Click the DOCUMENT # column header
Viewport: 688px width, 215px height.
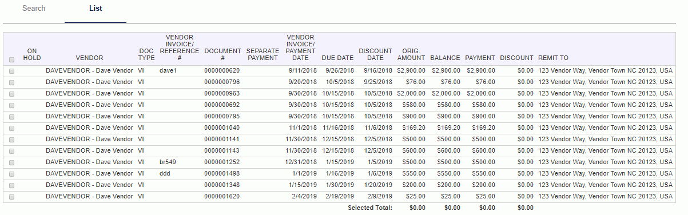coord(222,55)
